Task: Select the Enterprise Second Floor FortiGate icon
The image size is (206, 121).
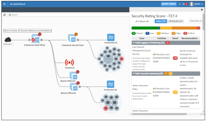Action: coord(72,38)
